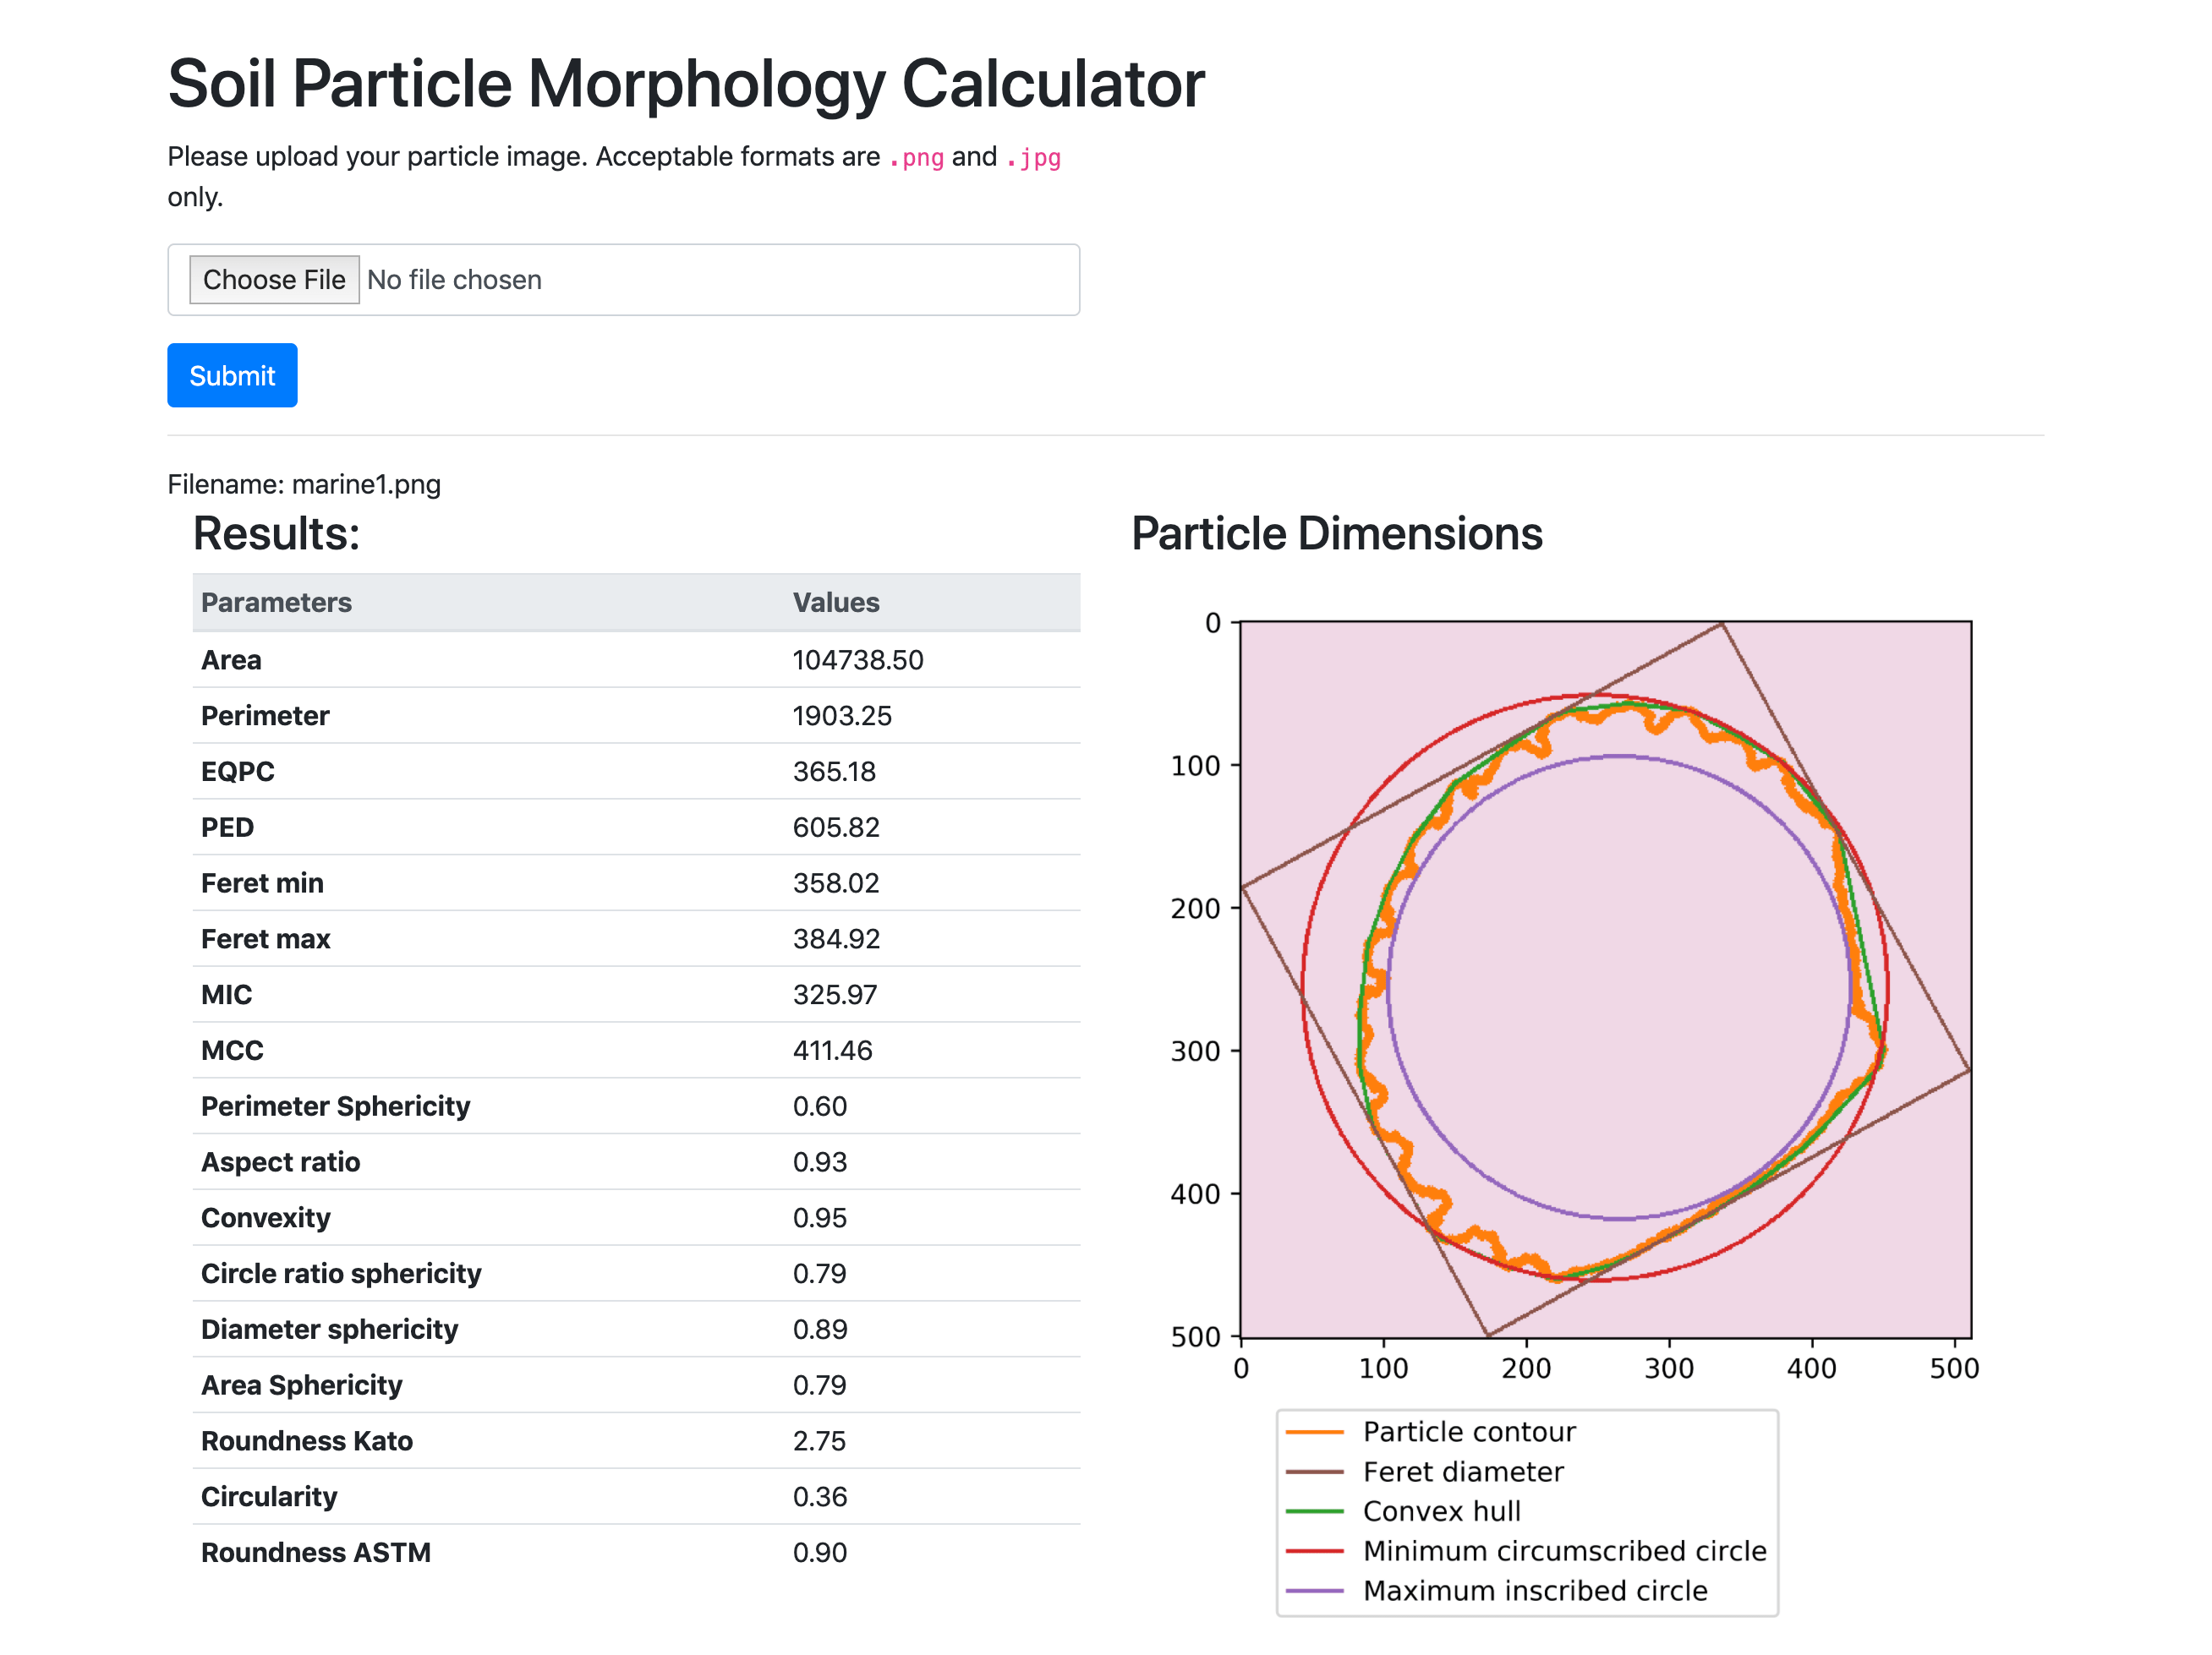Click the Parameters column header

(276, 603)
